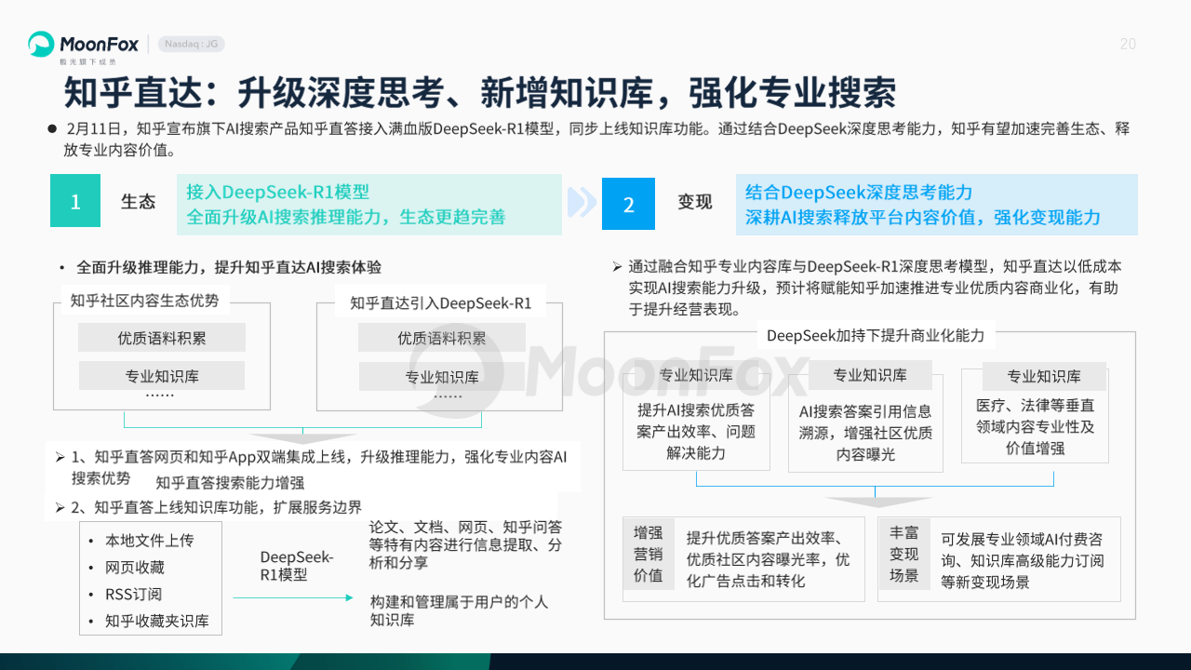The height and width of the screenshot is (670, 1191).
Task: Click the MoonFox logo icon
Action: tap(41, 44)
